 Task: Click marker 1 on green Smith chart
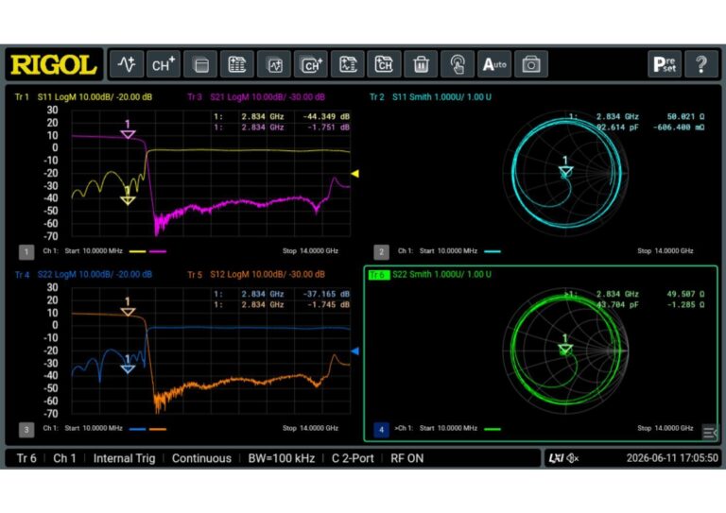pos(565,349)
